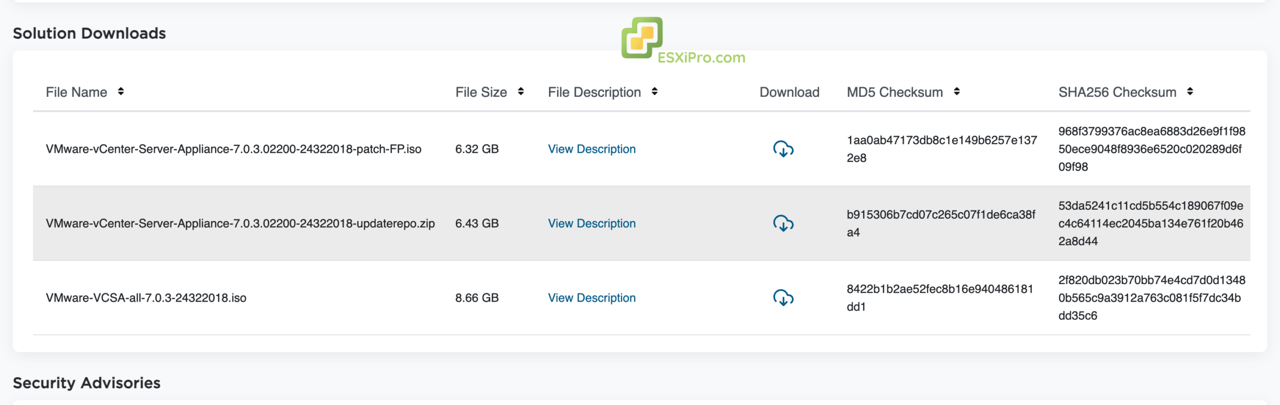The image size is (1280, 405).
Task: Download the updaterepo.zip file via cloud icon
Action: point(783,223)
